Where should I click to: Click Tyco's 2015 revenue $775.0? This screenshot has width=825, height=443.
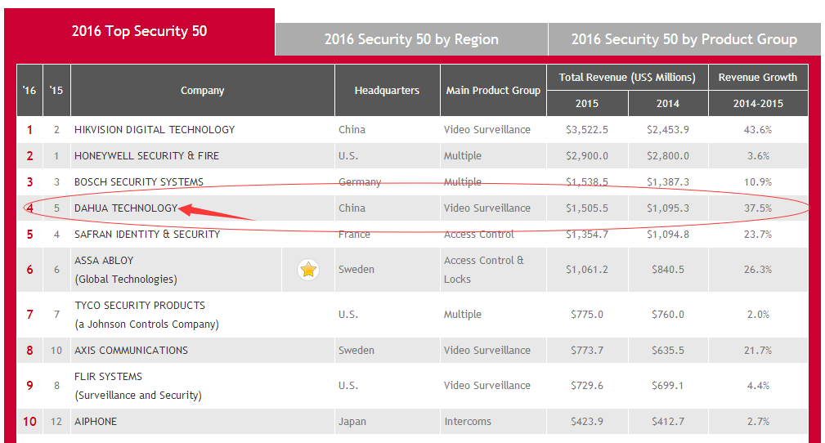587,315
